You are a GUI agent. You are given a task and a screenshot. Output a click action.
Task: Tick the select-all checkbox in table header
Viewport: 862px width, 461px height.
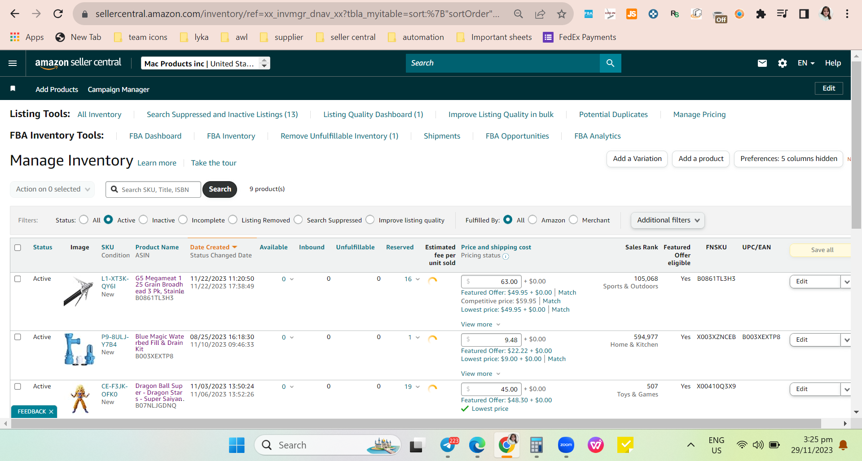click(x=18, y=248)
